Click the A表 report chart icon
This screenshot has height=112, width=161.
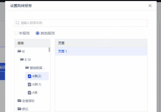coord(30,93)
